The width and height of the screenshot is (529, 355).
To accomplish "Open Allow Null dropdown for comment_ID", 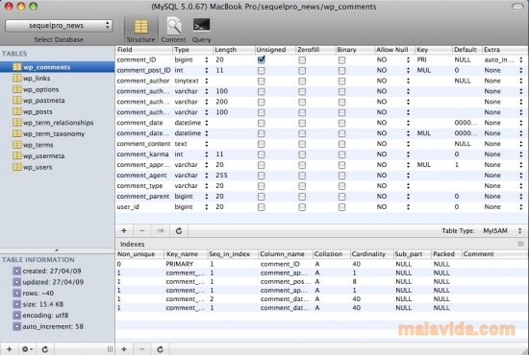I will (408, 59).
